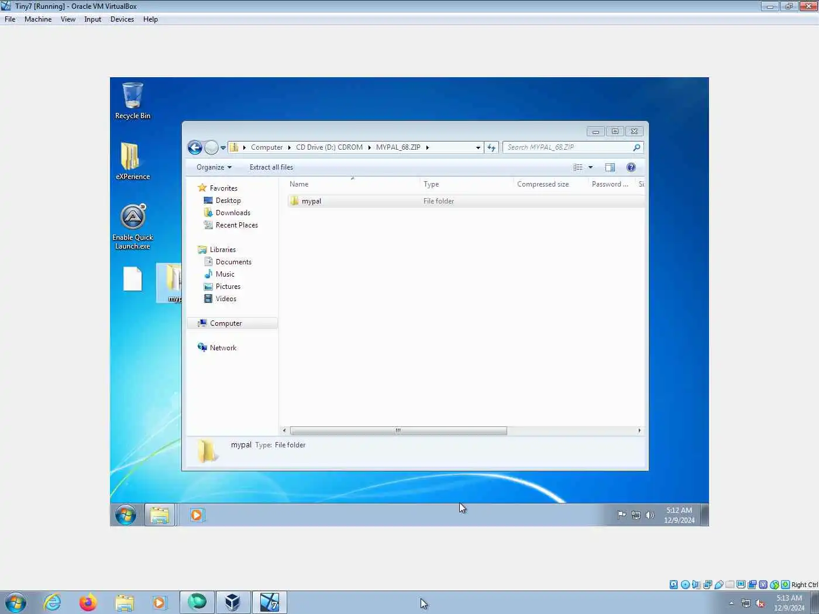Open the recent pages dropdown beside Forward
Image resolution: width=819 pixels, height=614 pixels.
(x=223, y=148)
